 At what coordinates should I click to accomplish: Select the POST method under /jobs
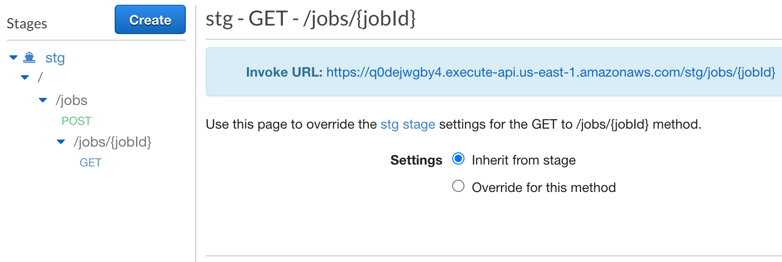pyautogui.click(x=76, y=121)
